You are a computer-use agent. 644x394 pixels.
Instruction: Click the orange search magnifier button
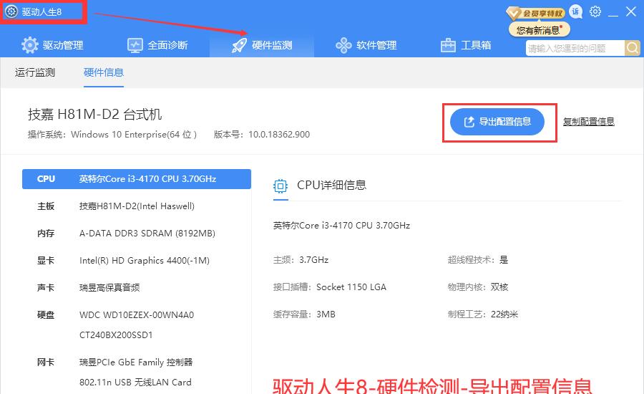(633, 48)
